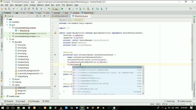This screenshot has width=196, height=110.
Task: Open the Gradle Console
Action: pos(184,101)
